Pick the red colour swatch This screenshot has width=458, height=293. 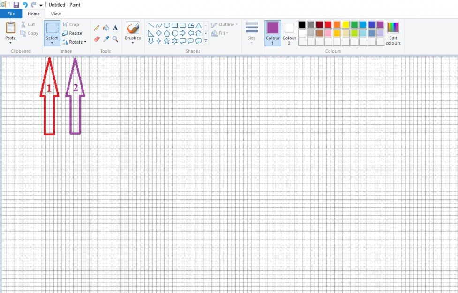[328, 24]
